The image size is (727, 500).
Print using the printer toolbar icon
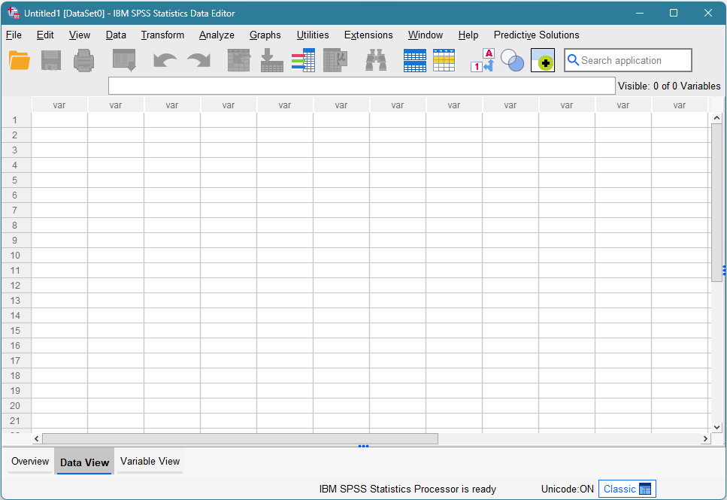(x=84, y=60)
